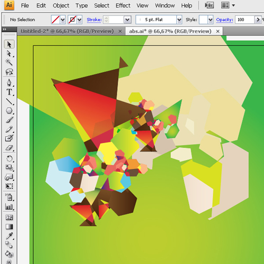Click the Style swatch box
Screen dimensions: 264x264
[x=203, y=20]
